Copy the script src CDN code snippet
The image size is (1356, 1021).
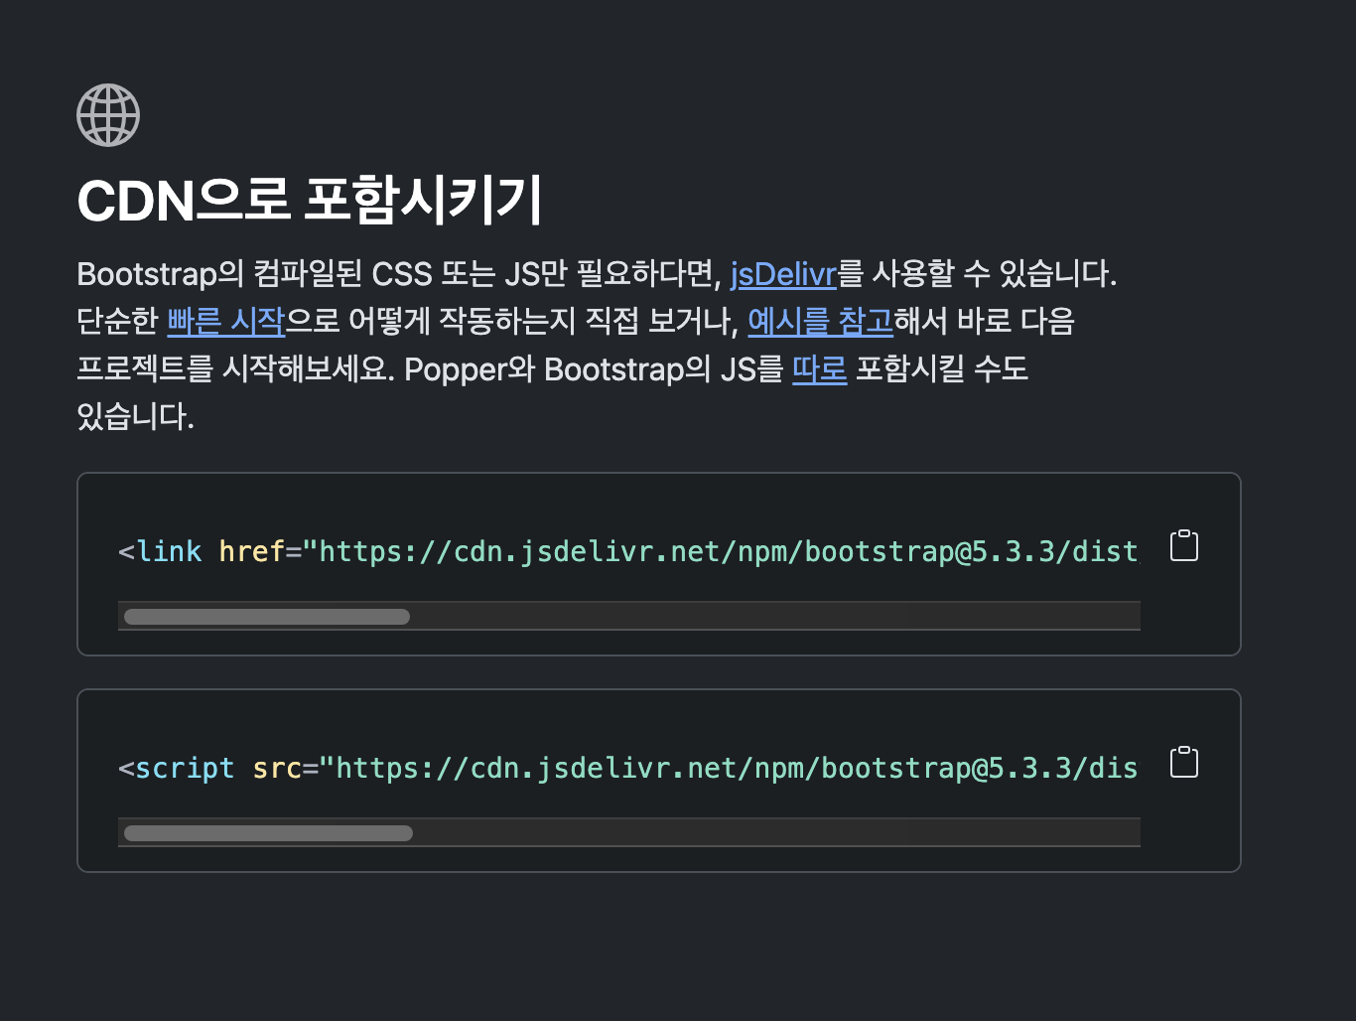(x=1184, y=762)
